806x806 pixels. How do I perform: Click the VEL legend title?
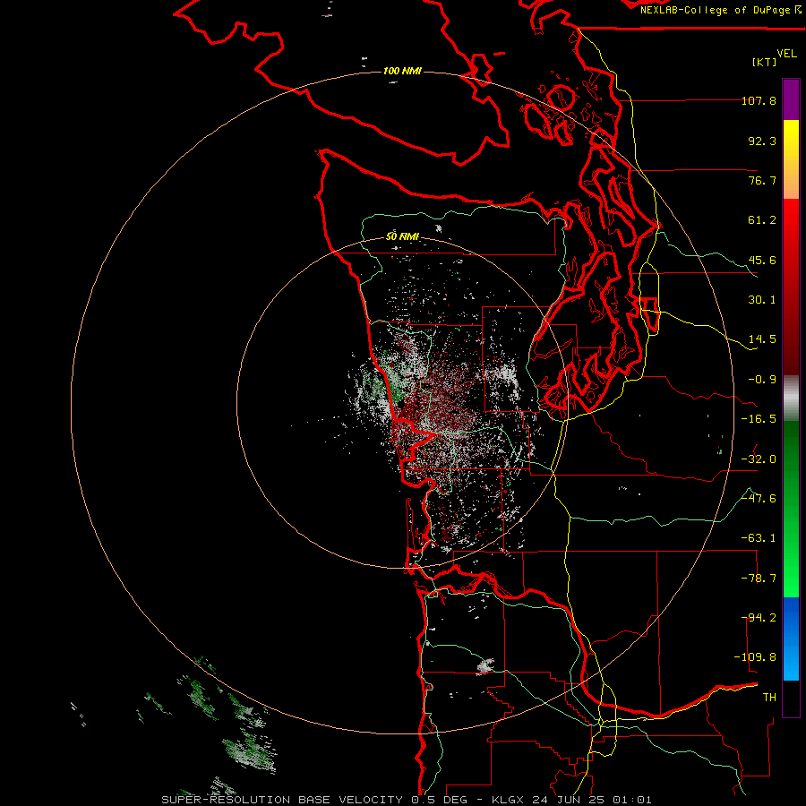[786, 54]
